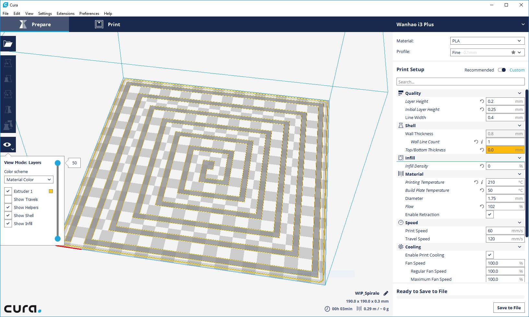
Task: Switch to the Prepare tab
Action: coord(35,24)
